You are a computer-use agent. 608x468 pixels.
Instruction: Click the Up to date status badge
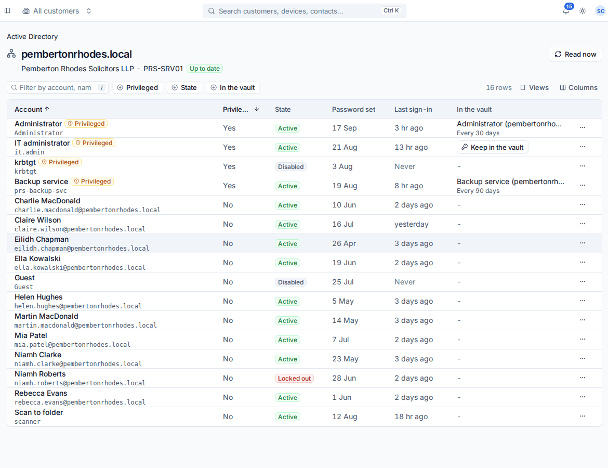205,69
